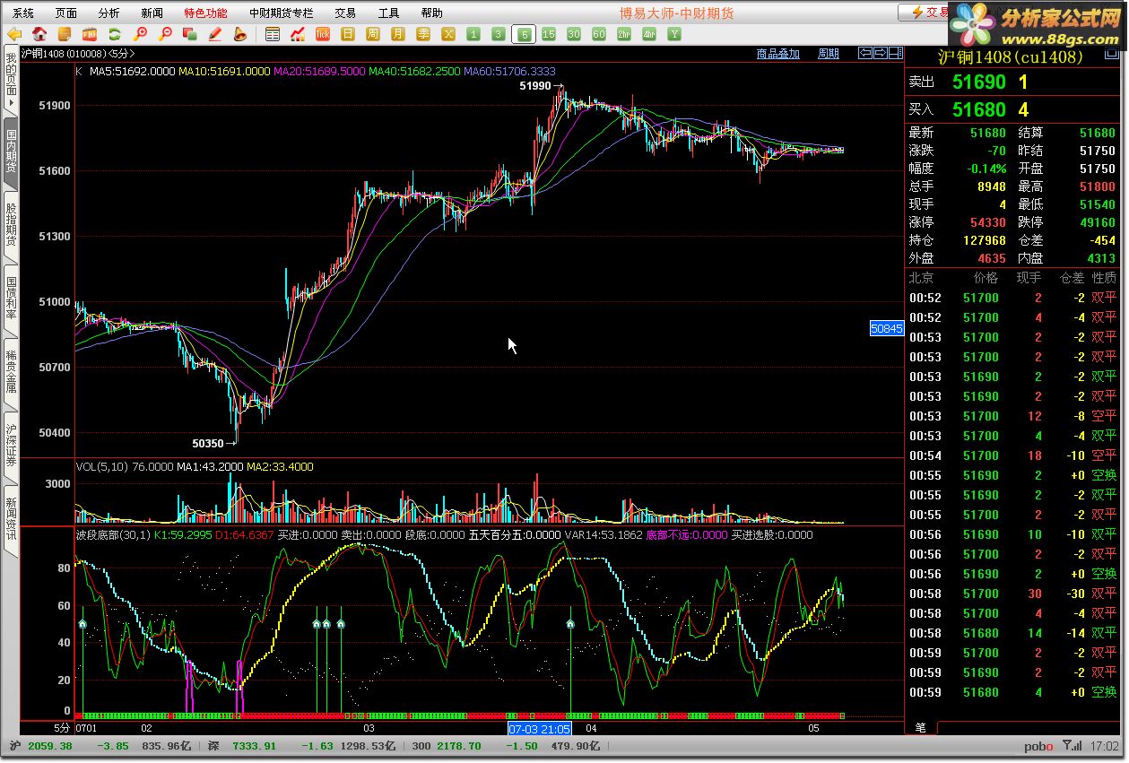Click the 持仓 value 127968
Image resolution: width=1129 pixels, height=763 pixels.
point(984,240)
